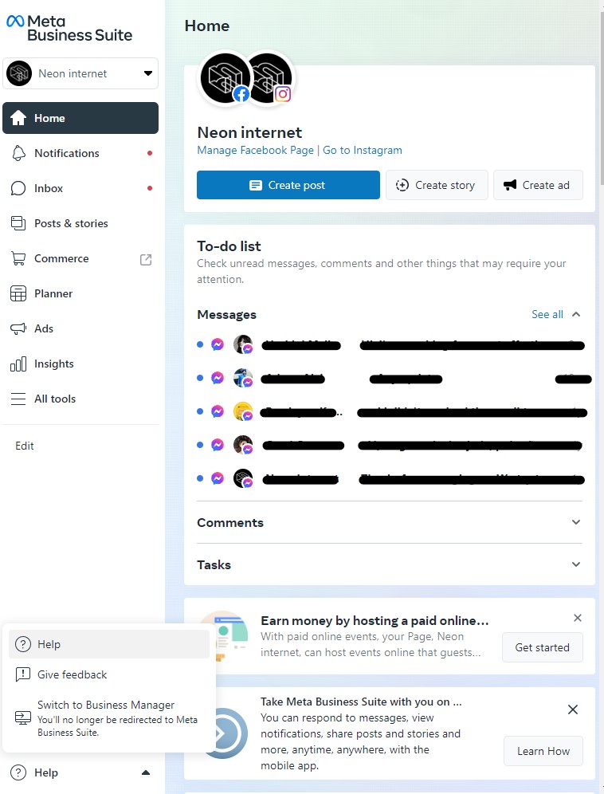Select Help in the popup menu

tap(109, 644)
